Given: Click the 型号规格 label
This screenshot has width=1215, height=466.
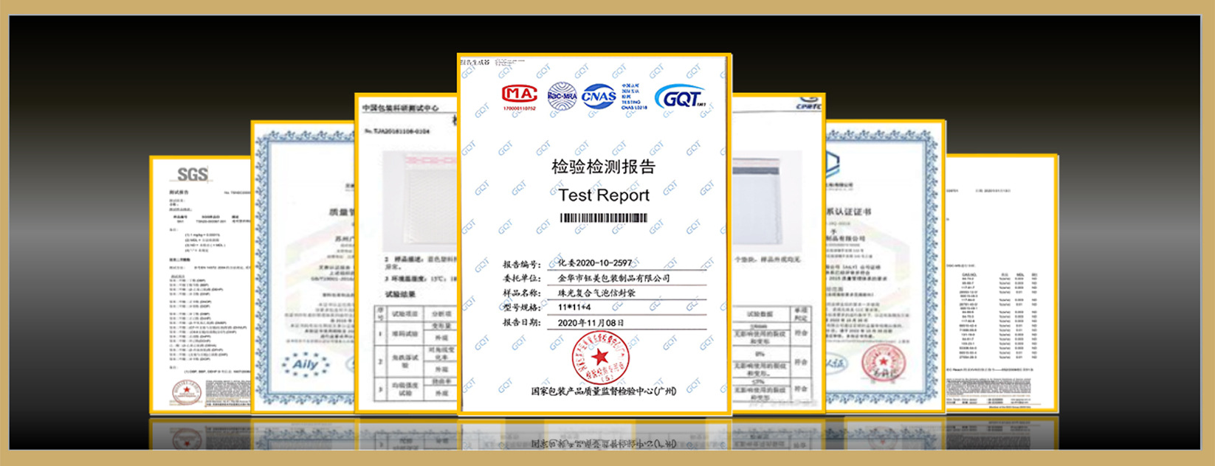Looking at the screenshot, I should coord(522,308).
